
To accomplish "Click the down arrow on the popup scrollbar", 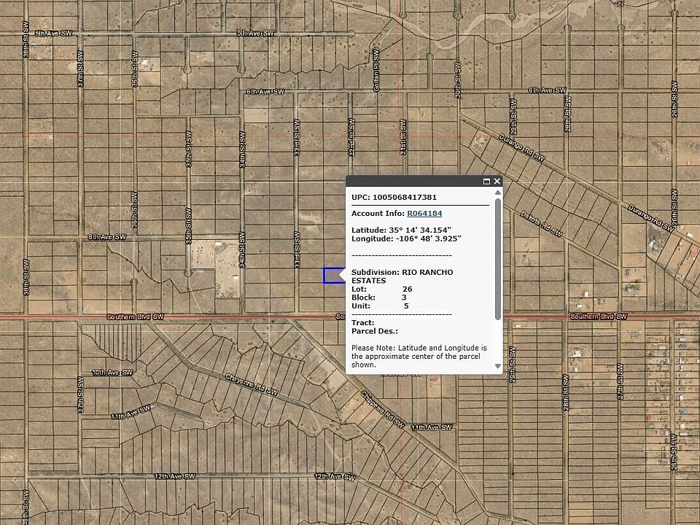I will (x=498, y=365).
